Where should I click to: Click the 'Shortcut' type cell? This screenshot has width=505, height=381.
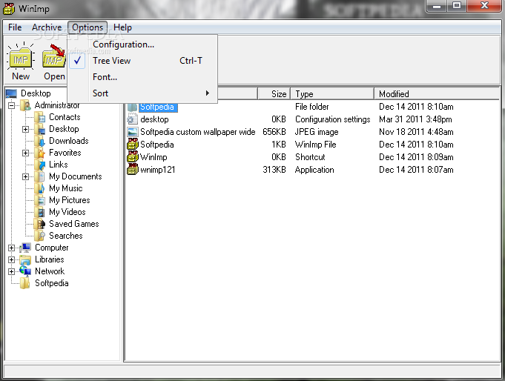tap(310, 157)
